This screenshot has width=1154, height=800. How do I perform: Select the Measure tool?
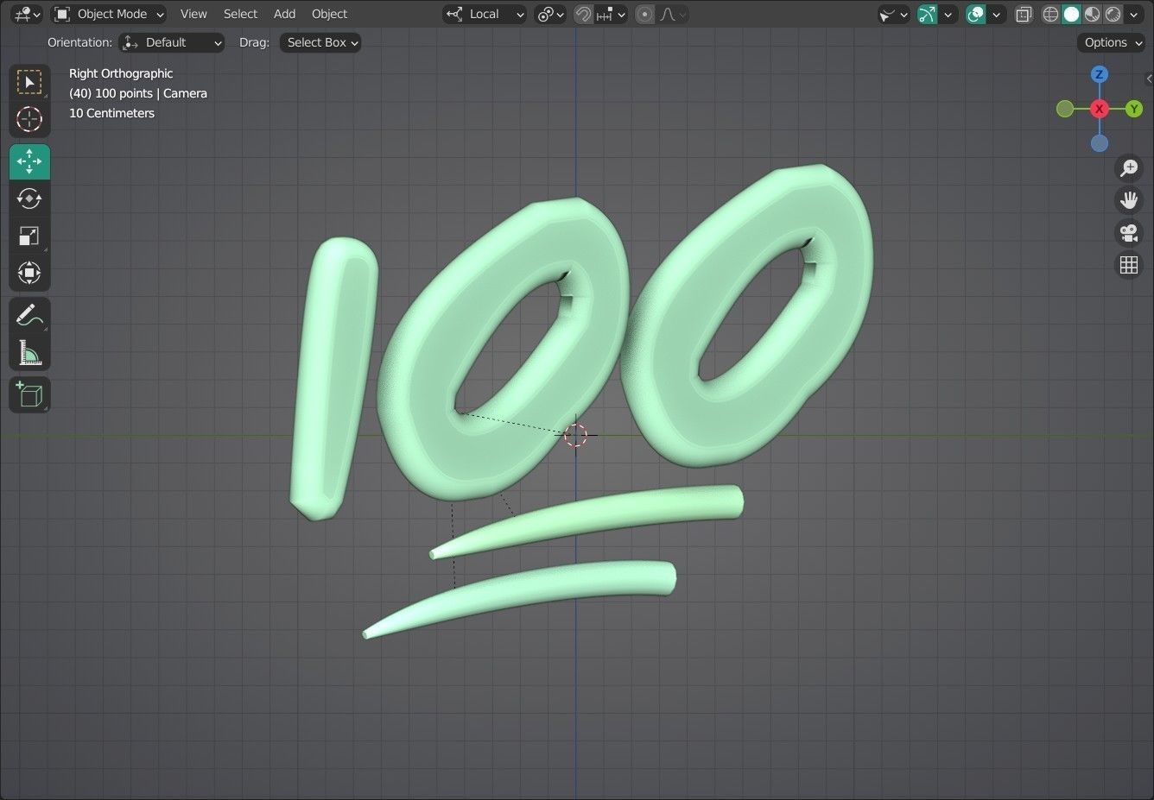click(29, 352)
